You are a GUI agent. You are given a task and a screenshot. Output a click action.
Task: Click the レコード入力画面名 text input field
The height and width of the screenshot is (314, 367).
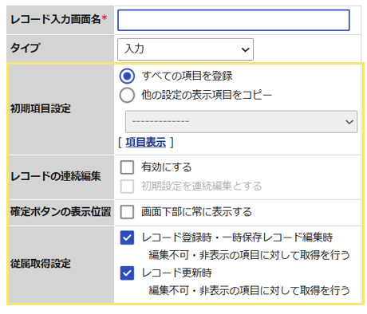coord(234,20)
